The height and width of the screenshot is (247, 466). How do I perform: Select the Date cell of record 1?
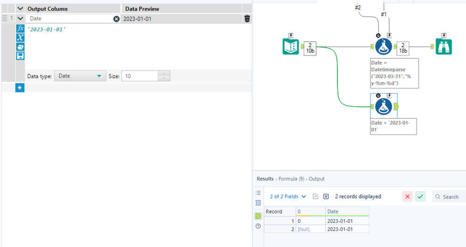(347, 221)
